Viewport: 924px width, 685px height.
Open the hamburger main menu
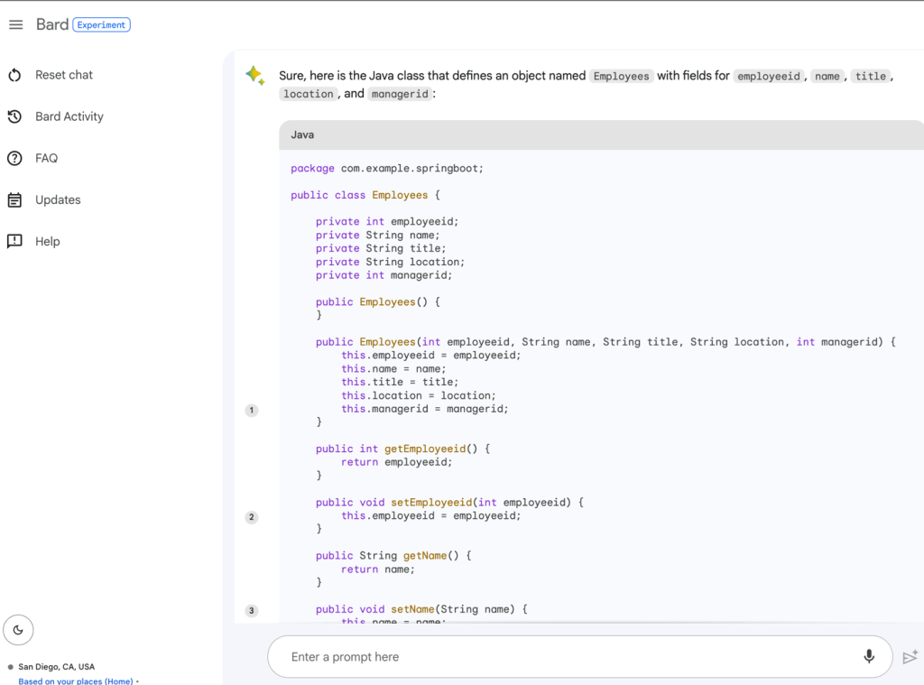[15, 24]
